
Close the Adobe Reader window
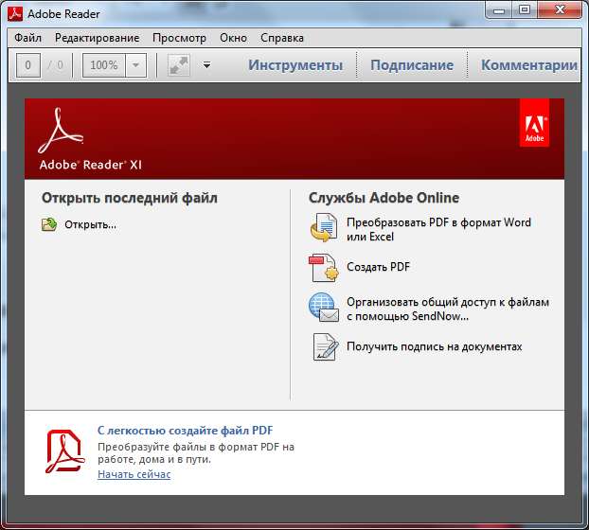coord(560,10)
